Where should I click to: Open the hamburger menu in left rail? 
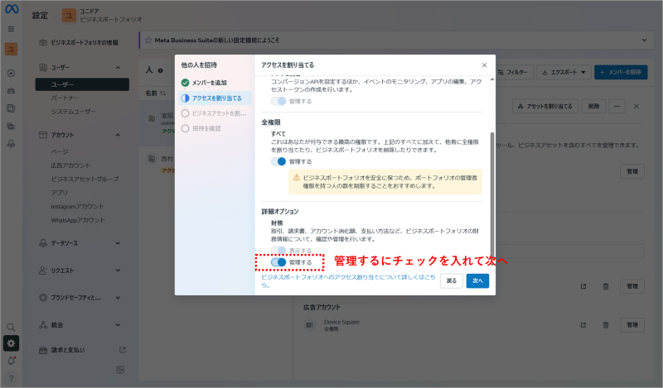pyautogui.click(x=11, y=29)
